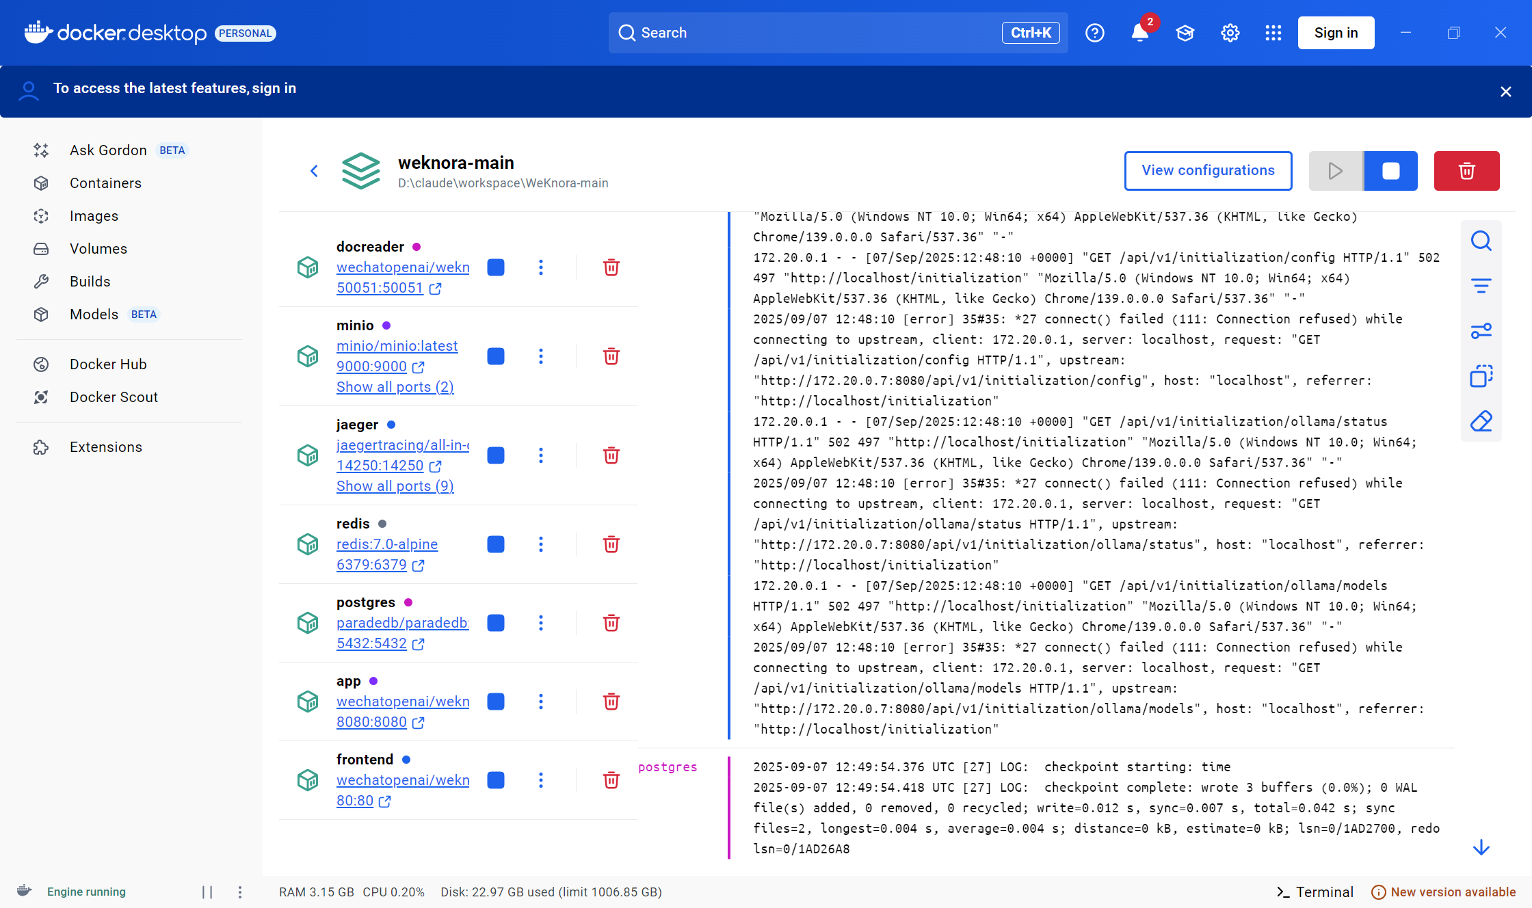Image resolution: width=1532 pixels, height=908 pixels.
Task: Open the apps grid icon
Action: 1273,33
